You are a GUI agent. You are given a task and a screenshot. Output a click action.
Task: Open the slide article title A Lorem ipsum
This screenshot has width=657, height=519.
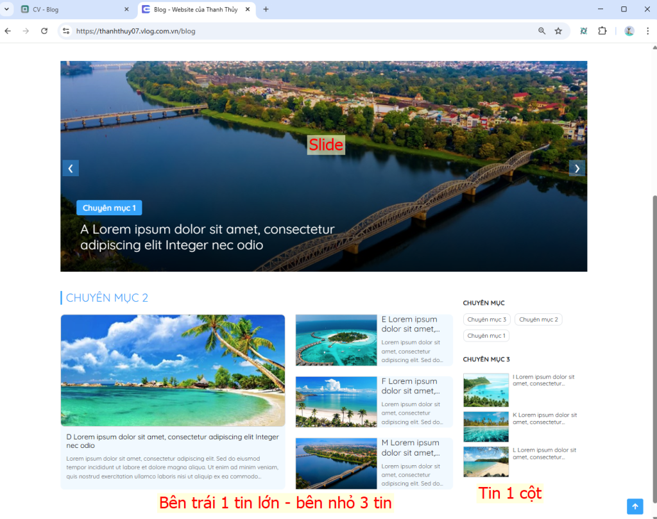pos(207,237)
